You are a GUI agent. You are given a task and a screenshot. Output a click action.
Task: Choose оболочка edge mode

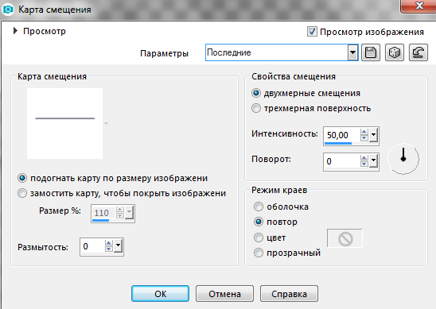pyautogui.click(x=259, y=207)
